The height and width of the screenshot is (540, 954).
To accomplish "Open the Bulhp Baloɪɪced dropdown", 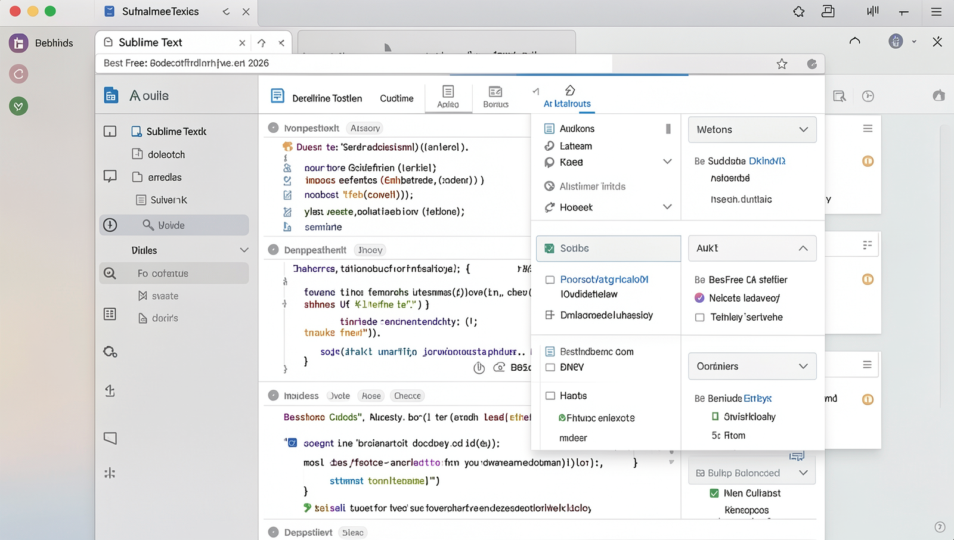I will 752,473.
